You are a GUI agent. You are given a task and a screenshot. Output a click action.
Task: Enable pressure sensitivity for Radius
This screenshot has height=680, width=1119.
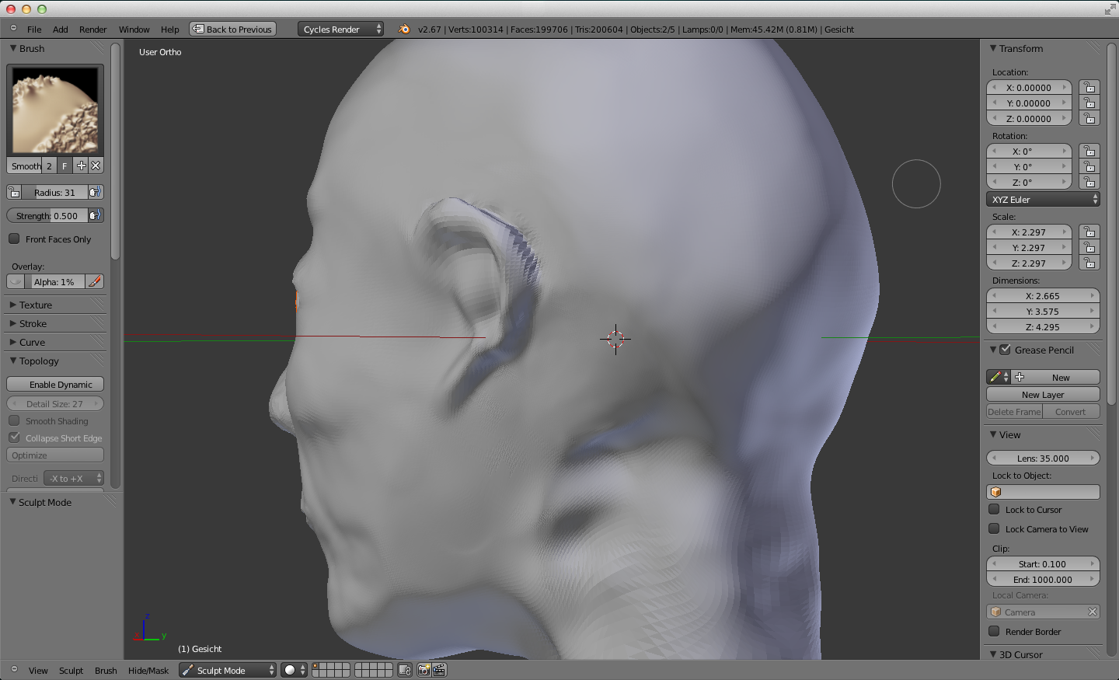pos(95,193)
